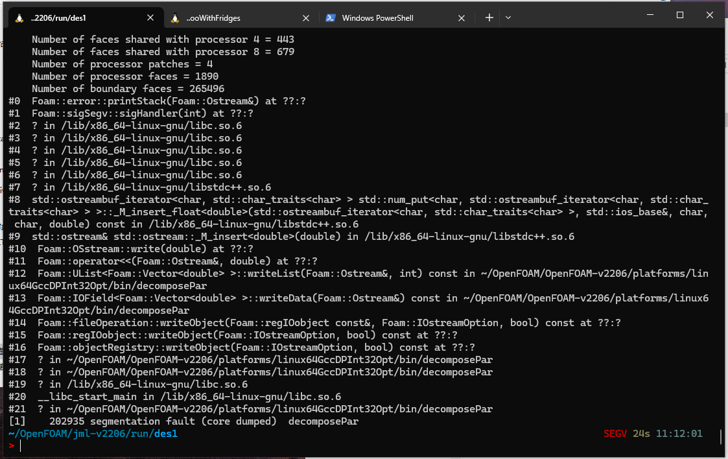The height and width of the screenshot is (459, 728).
Task: Click the vertical scrollbar at the right edge
Action: (721, 437)
